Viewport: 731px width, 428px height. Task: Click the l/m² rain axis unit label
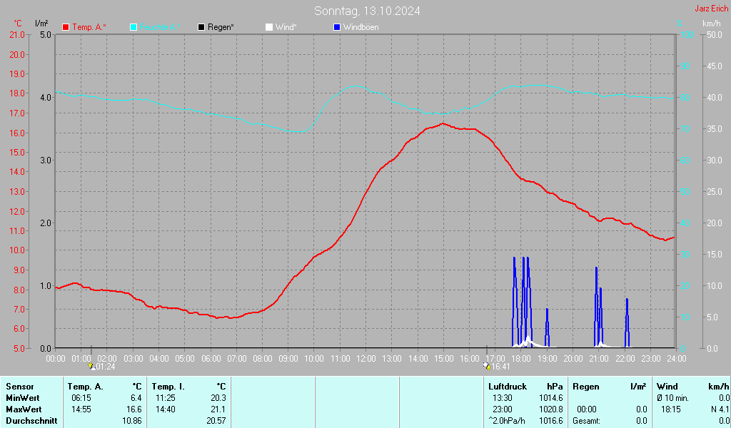[x=41, y=24]
